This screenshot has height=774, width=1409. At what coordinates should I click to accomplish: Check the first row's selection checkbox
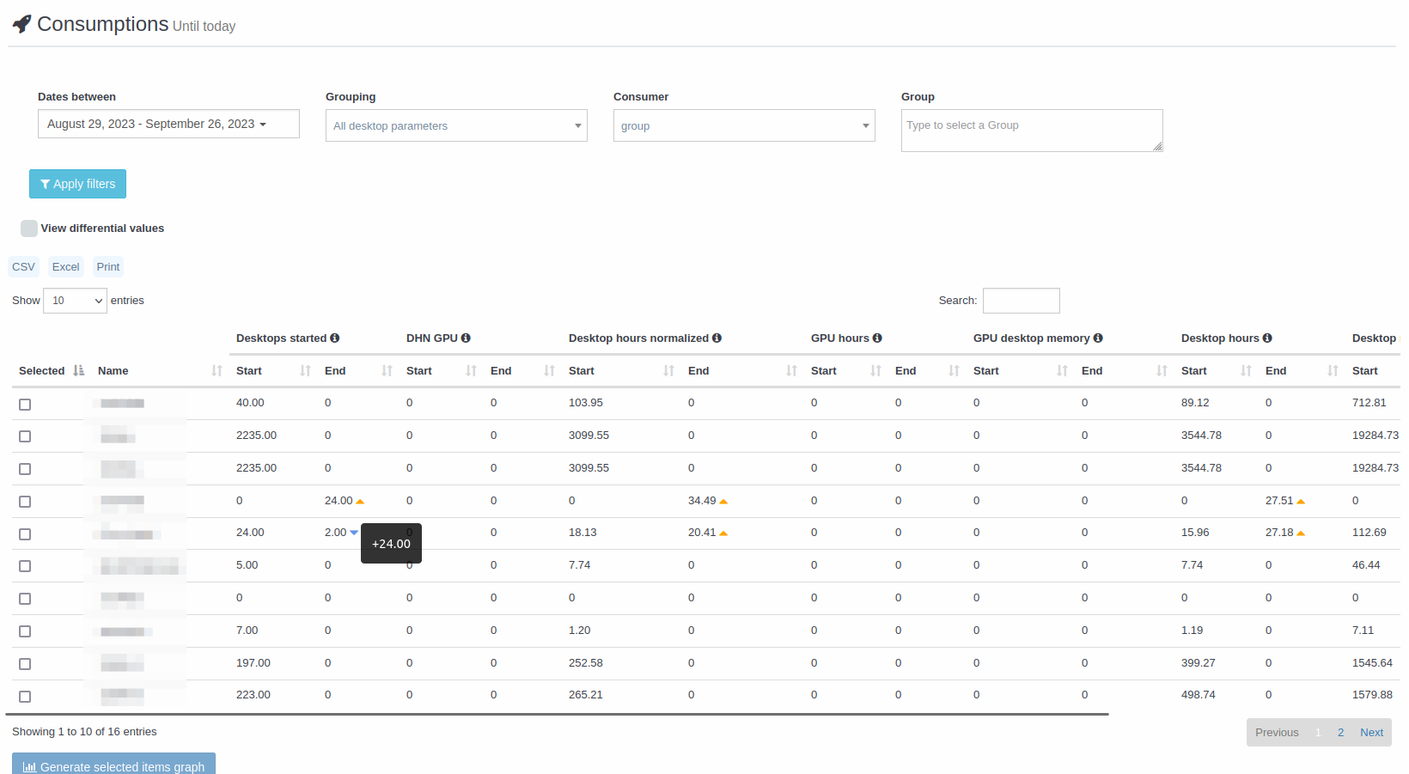click(x=25, y=405)
